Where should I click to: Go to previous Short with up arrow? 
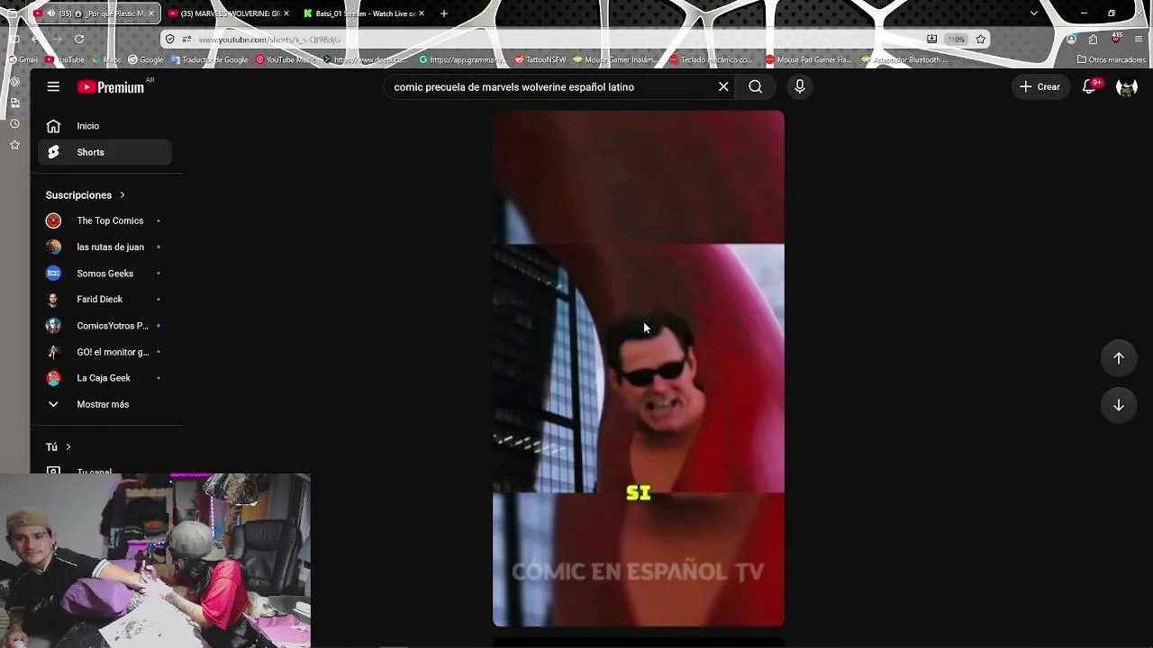pos(1118,358)
